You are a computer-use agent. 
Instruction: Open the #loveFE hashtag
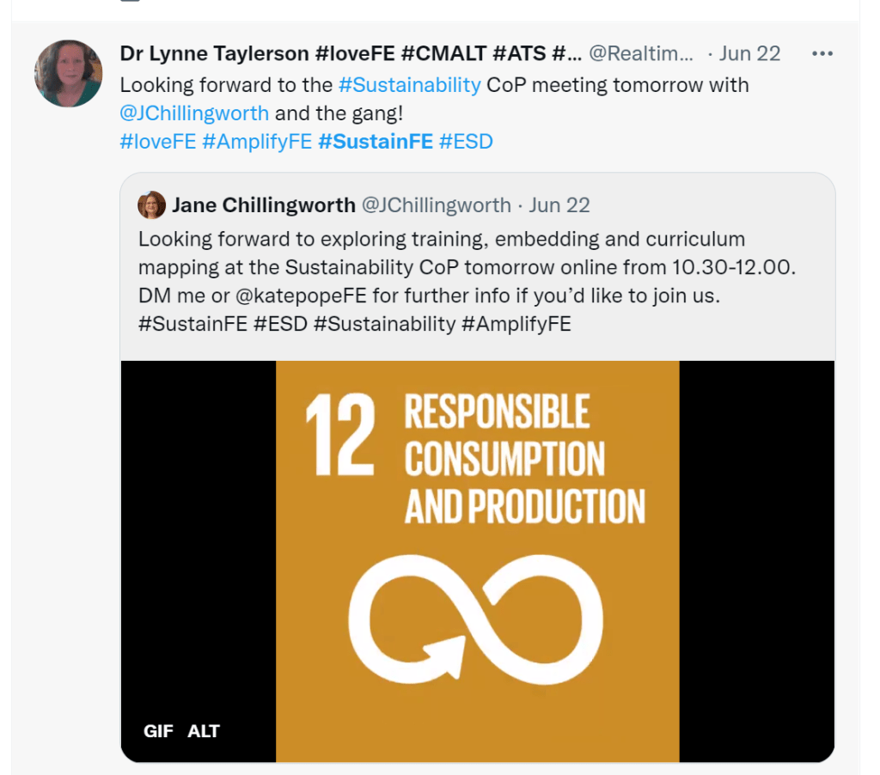point(157,141)
